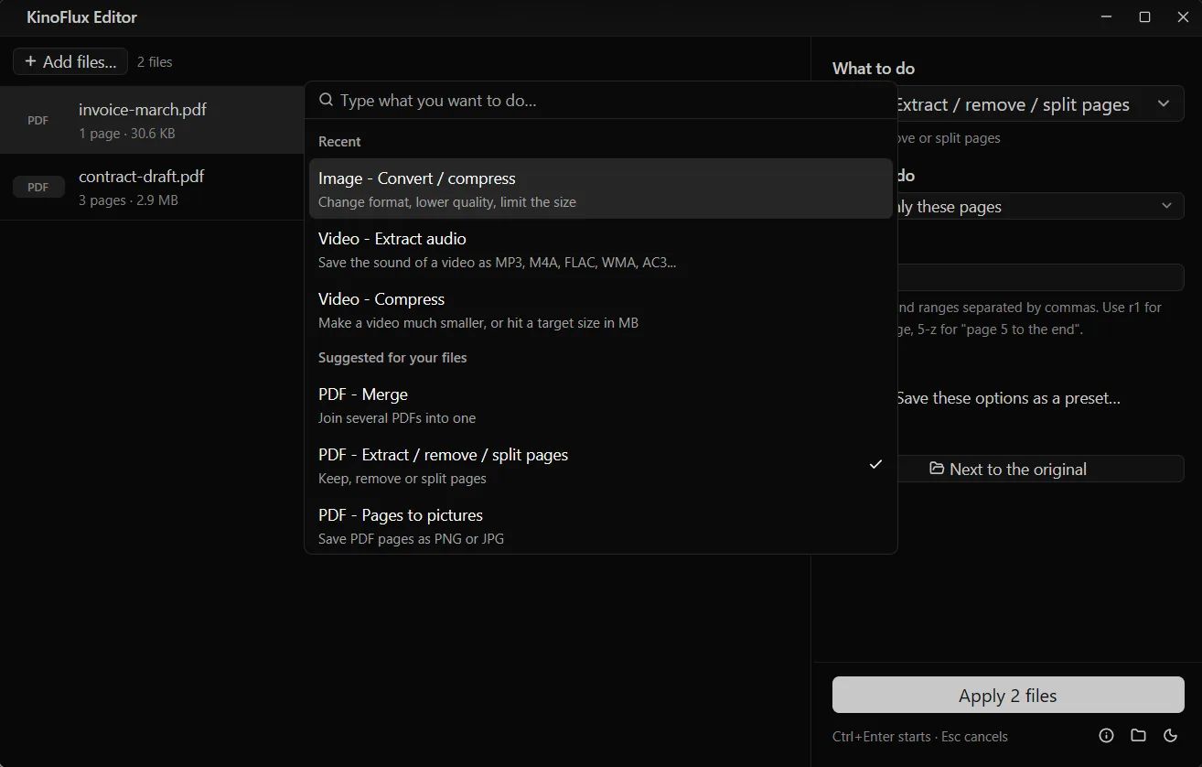Viewport: 1202px width, 767px height.
Task: Click the PDF badge of contract-draft.pdf
Action: (38, 187)
